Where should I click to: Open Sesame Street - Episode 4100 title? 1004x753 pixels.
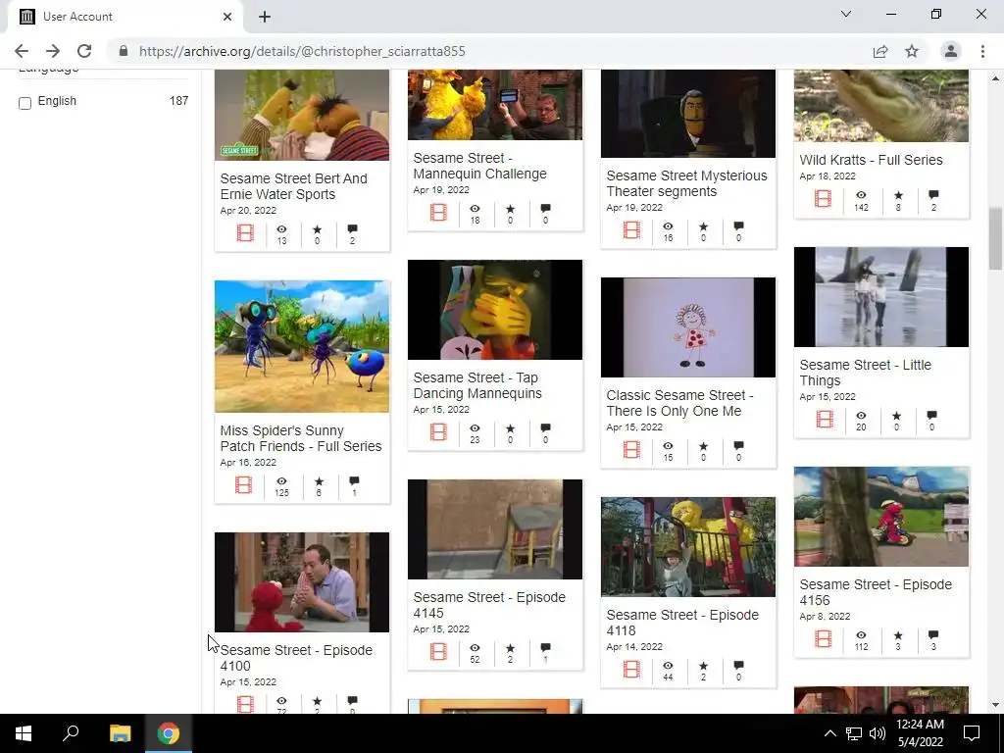[296, 658]
